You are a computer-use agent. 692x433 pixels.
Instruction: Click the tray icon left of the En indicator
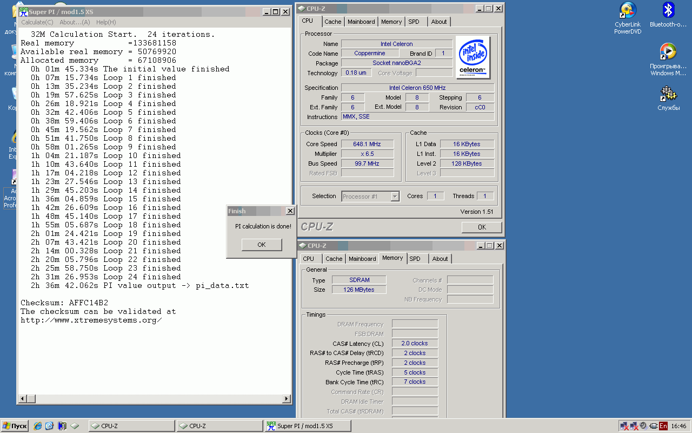653,427
